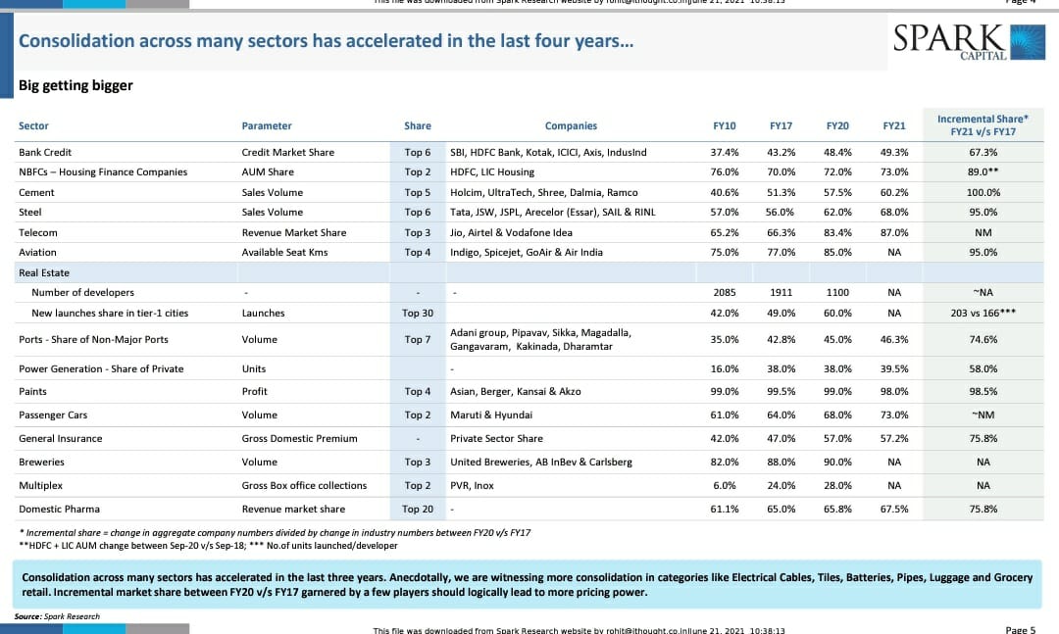This screenshot has height=634, width=1059.
Task: Click the 'Real Estate' section row
Action: click(529, 272)
